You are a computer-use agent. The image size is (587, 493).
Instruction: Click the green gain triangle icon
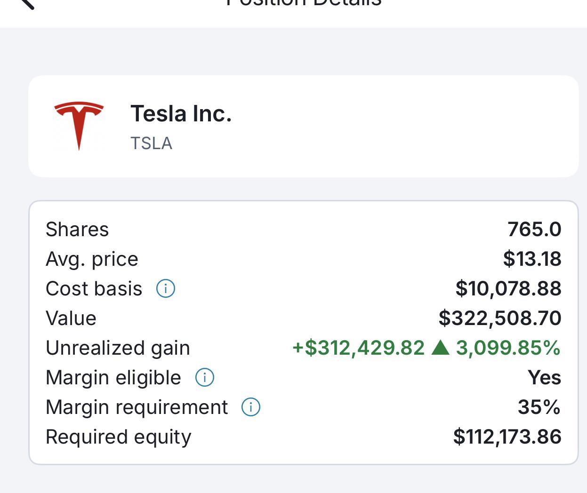441,347
